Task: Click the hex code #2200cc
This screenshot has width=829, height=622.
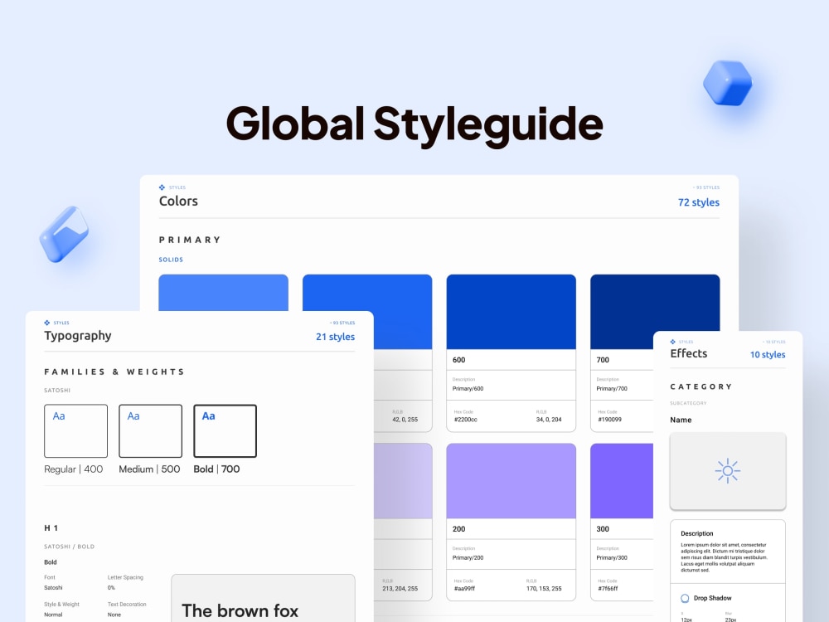Action: 465,420
